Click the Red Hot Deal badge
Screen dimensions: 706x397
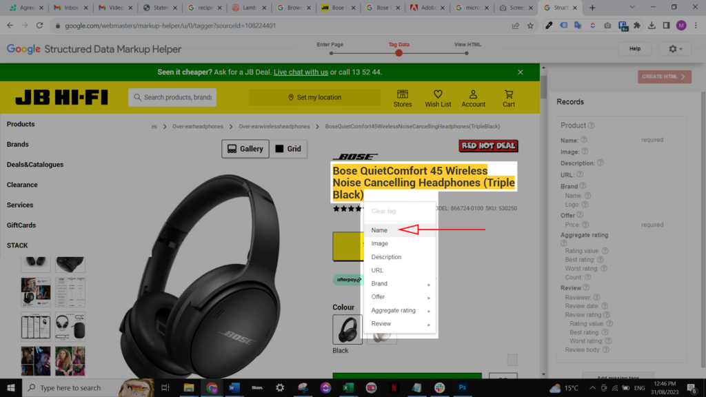click(488, 146)
